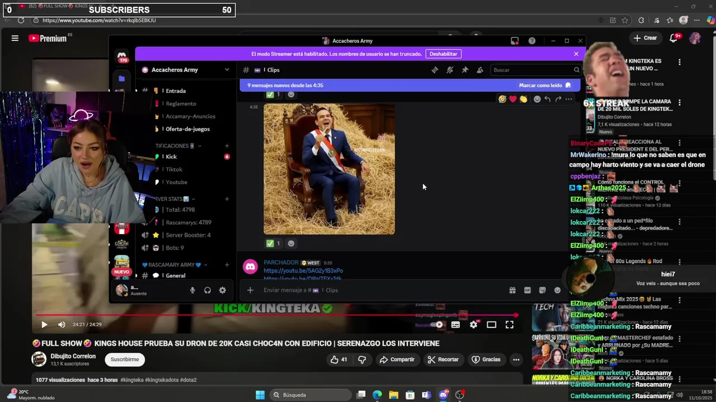This screenshot has width=716, height=402.
Task: Collapse the SERVER STATS category
Action: click(x=195, y=199)
